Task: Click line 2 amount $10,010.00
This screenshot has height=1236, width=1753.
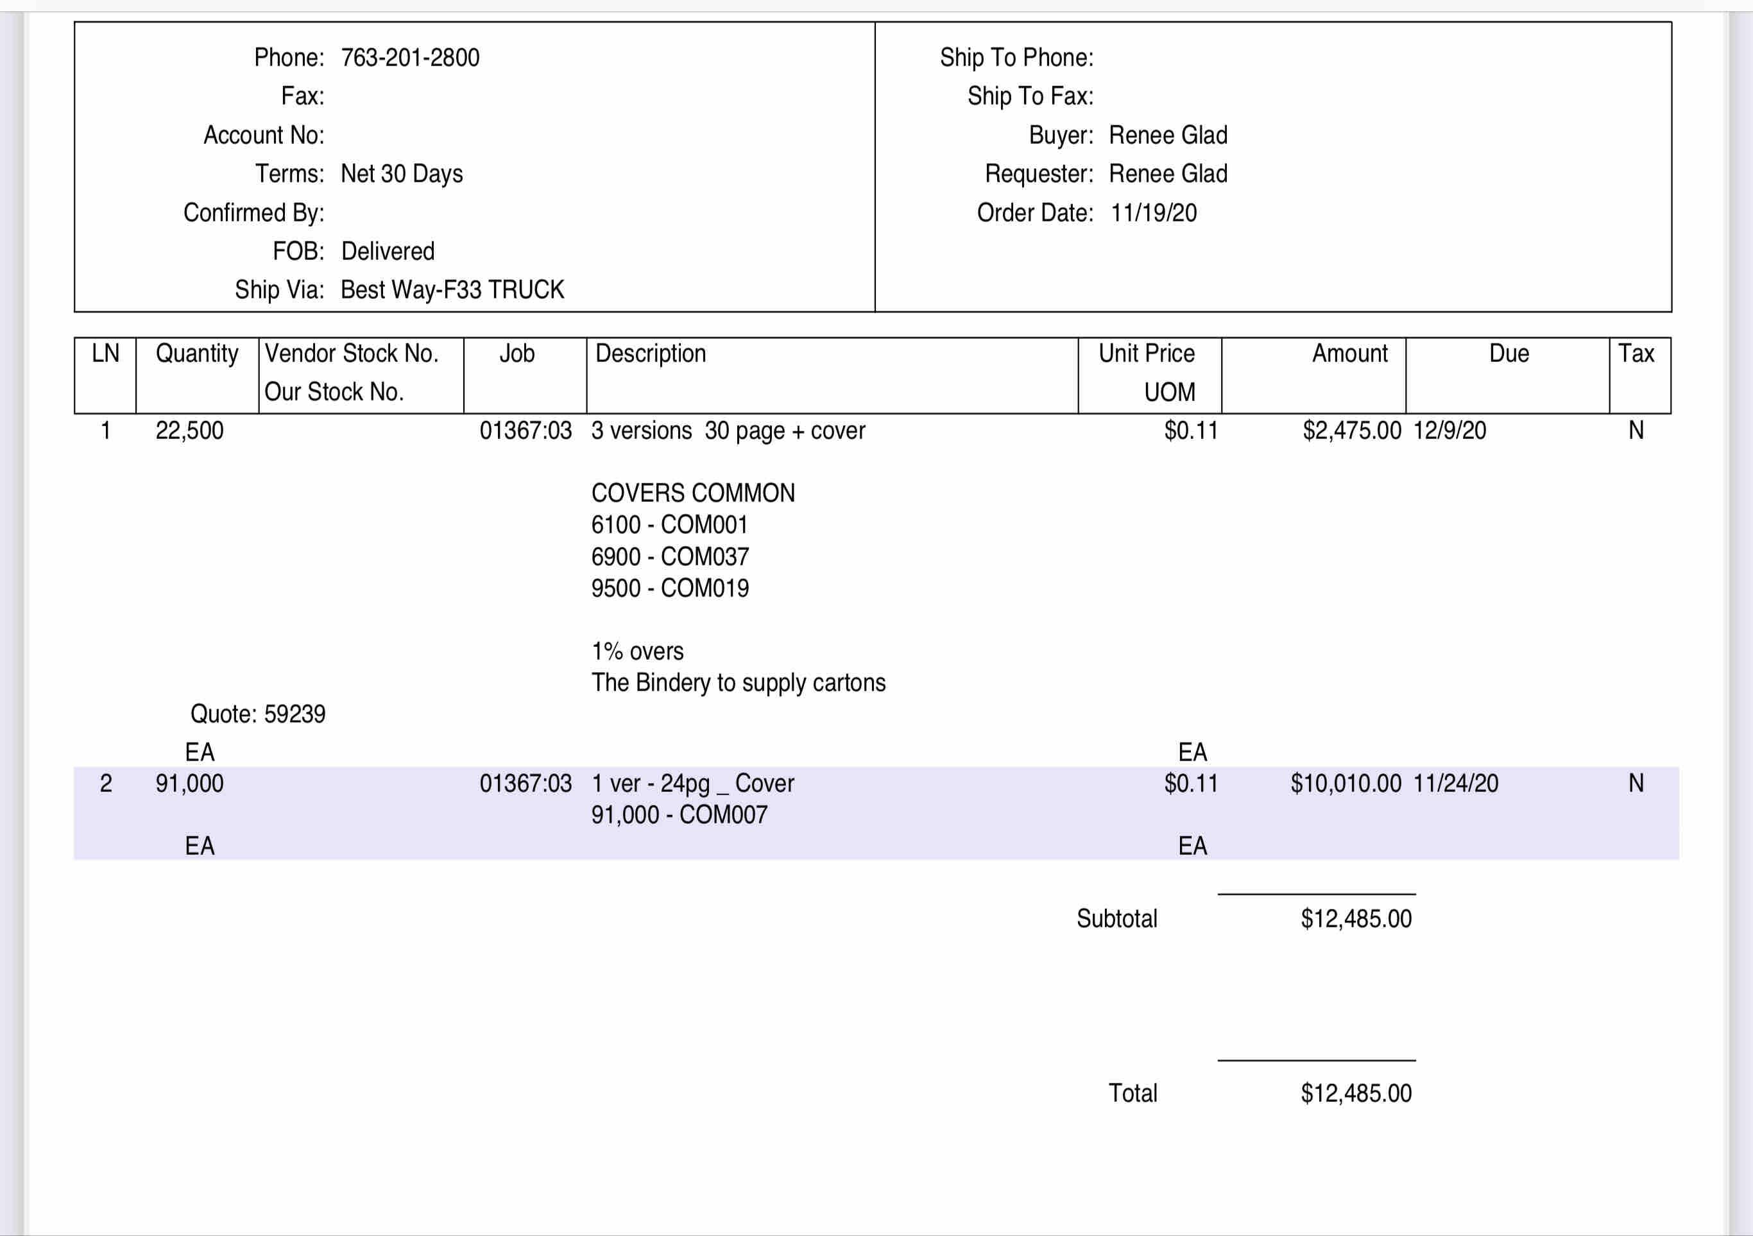Action: pyautogui.click(x=1346, y=784)
